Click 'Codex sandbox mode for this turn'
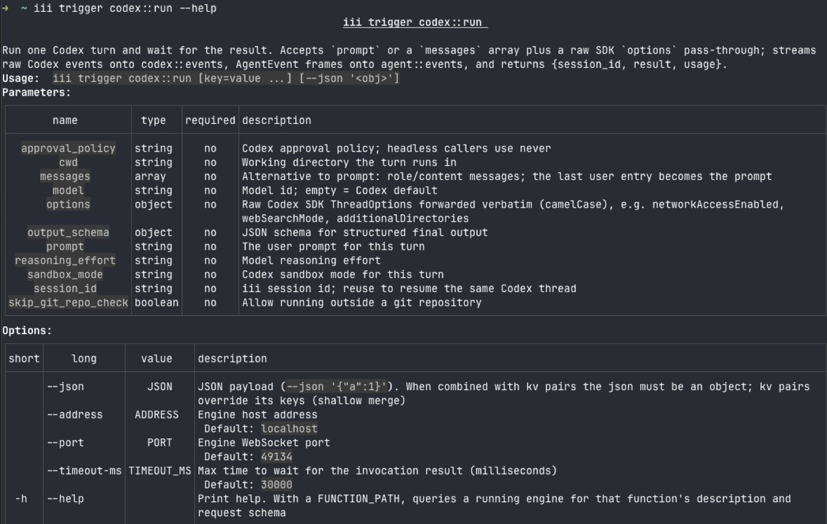This screenshot has width=827, height=524. coord(343,275)
